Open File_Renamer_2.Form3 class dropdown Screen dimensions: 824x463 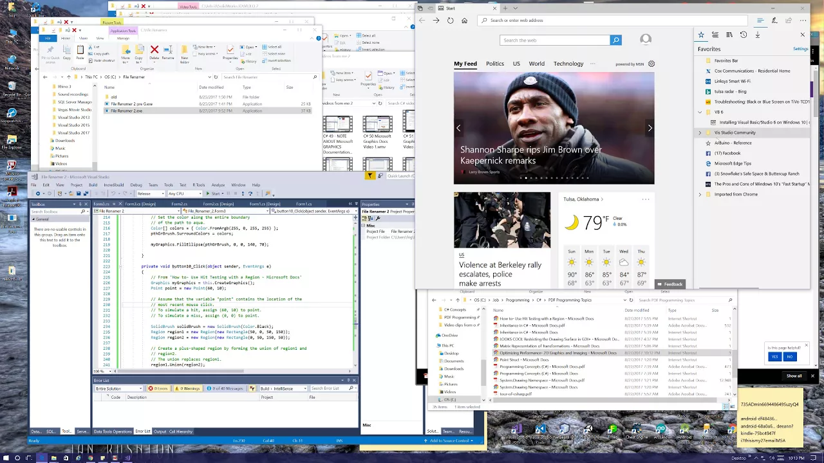[x=226, y=211]
